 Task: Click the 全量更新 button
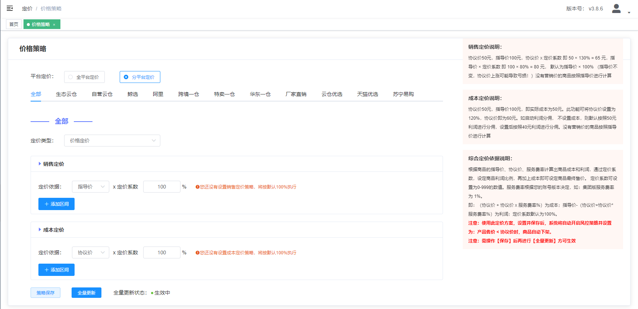87,293
